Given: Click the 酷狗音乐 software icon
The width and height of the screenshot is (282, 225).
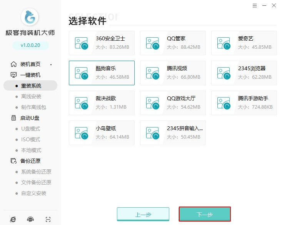Looking at the screenshot, I should [x=82, y=73].
